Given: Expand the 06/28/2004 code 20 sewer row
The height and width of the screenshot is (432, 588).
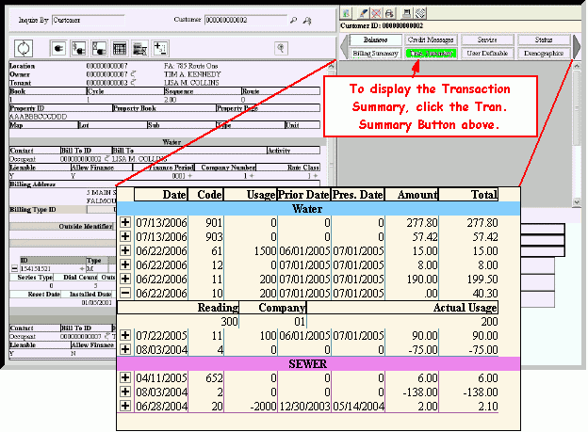Looking at the screenshot, I should (125, 406).
